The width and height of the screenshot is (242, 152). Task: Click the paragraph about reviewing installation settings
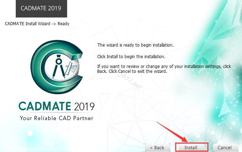(x=164, y=69)
